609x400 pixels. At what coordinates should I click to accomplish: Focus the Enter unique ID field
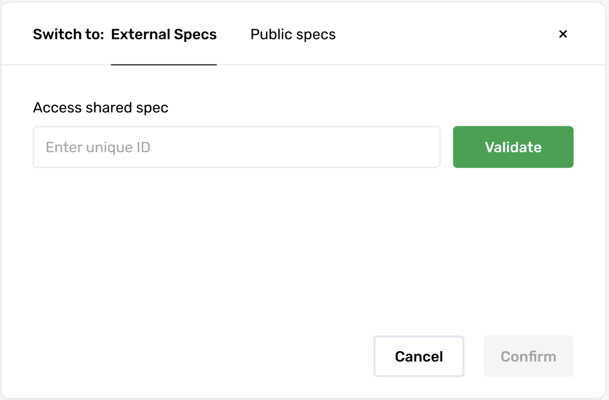pos(236,147)
